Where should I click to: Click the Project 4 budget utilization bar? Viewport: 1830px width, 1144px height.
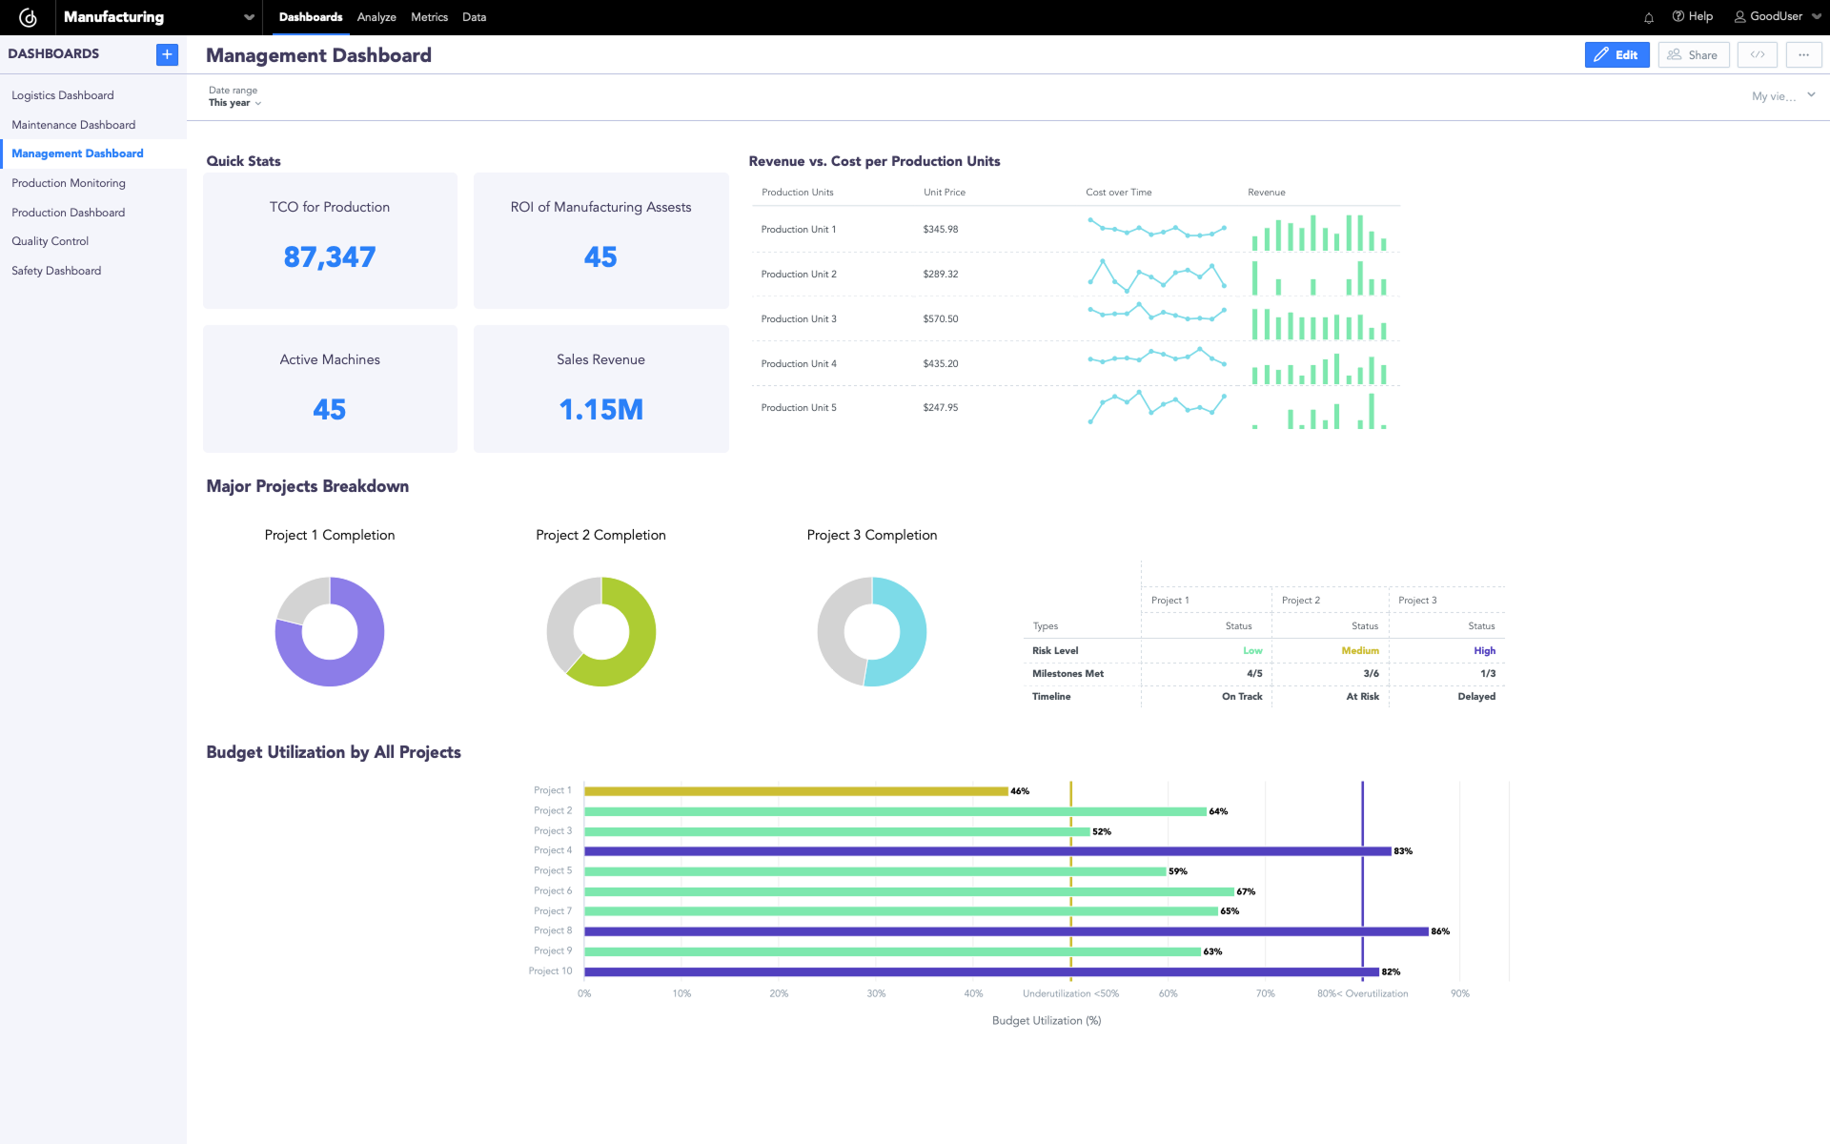pyautogui.click(x=982, y=850)
